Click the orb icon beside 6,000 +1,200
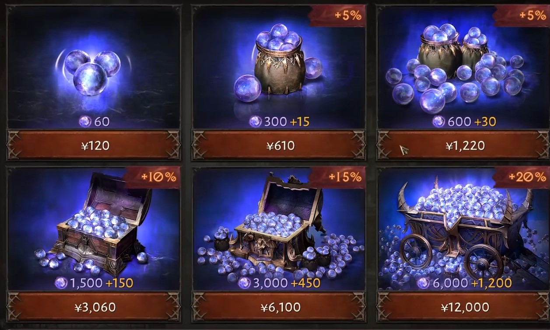550x330 pixels. (423, 283)
